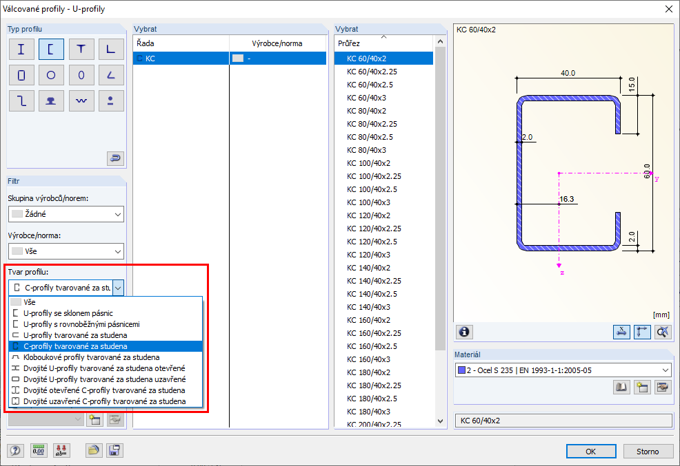This screenshot has height=466, width=680.
Task: Open Skupina výrobců/norem dropdown
Action: [x=66, y=214]
